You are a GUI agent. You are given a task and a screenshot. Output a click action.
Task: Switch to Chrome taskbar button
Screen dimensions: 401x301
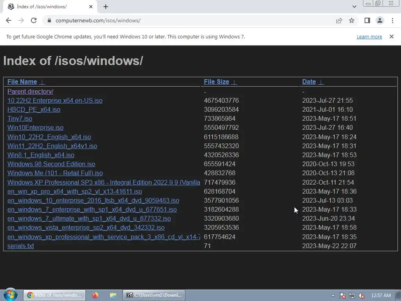[x=54, y=295]
